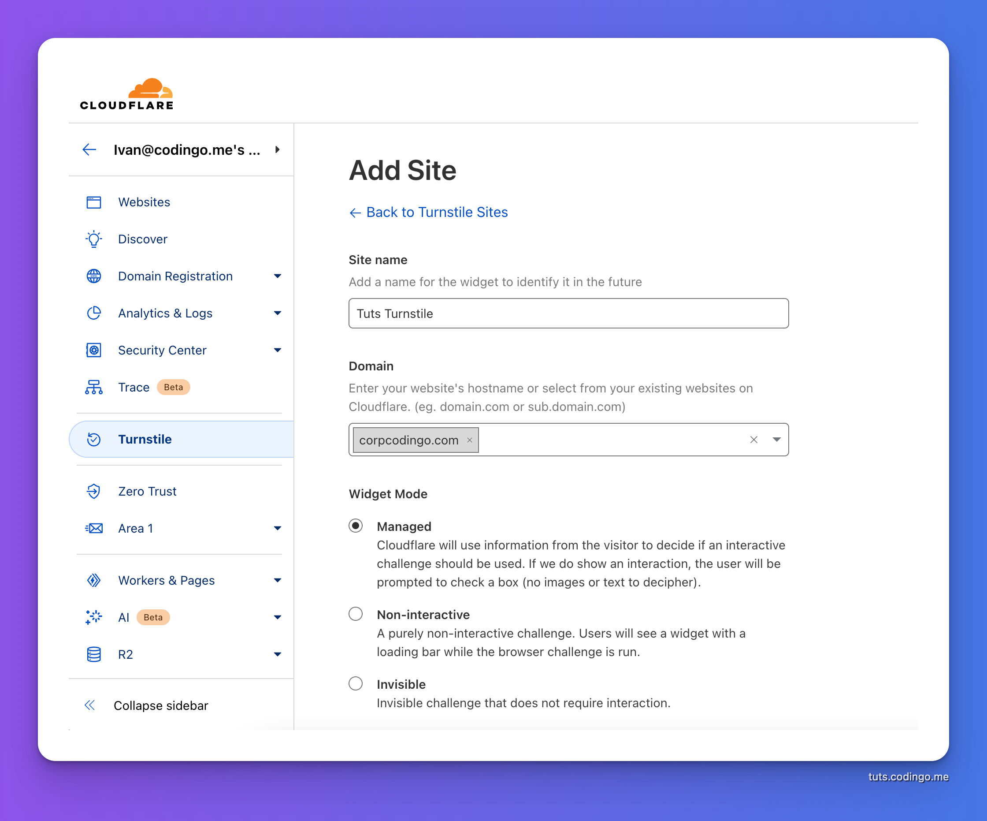Click the Cloudflare logo
Viewport: 987px width, 821px height.
tap(126, 94)
